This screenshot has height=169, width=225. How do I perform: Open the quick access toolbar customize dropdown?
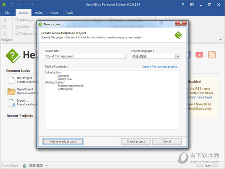[32, 5]
